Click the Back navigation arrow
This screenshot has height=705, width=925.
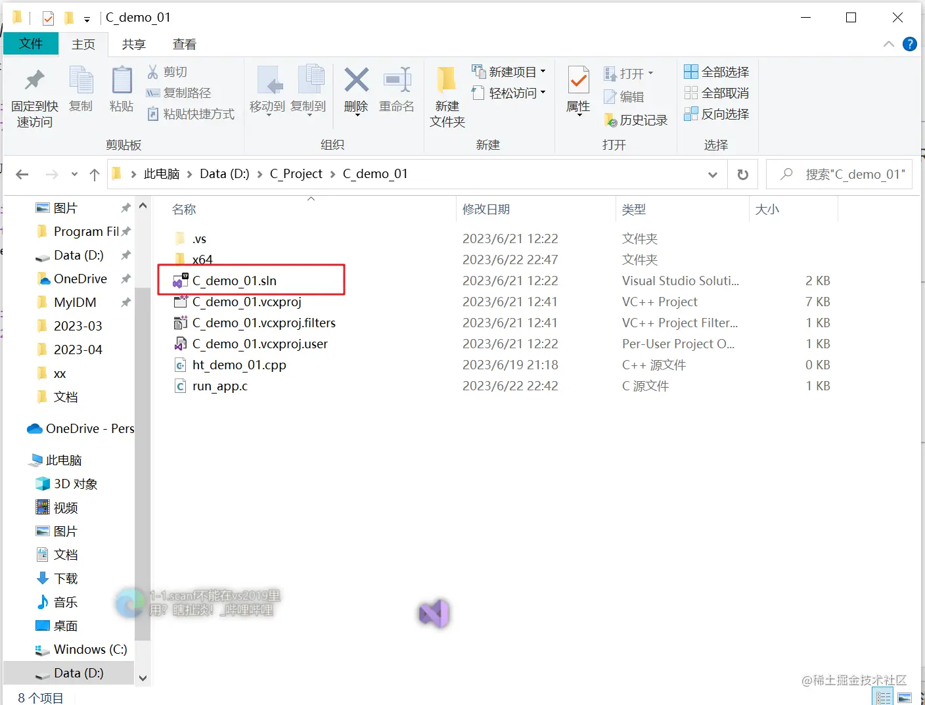click(22, 174)
